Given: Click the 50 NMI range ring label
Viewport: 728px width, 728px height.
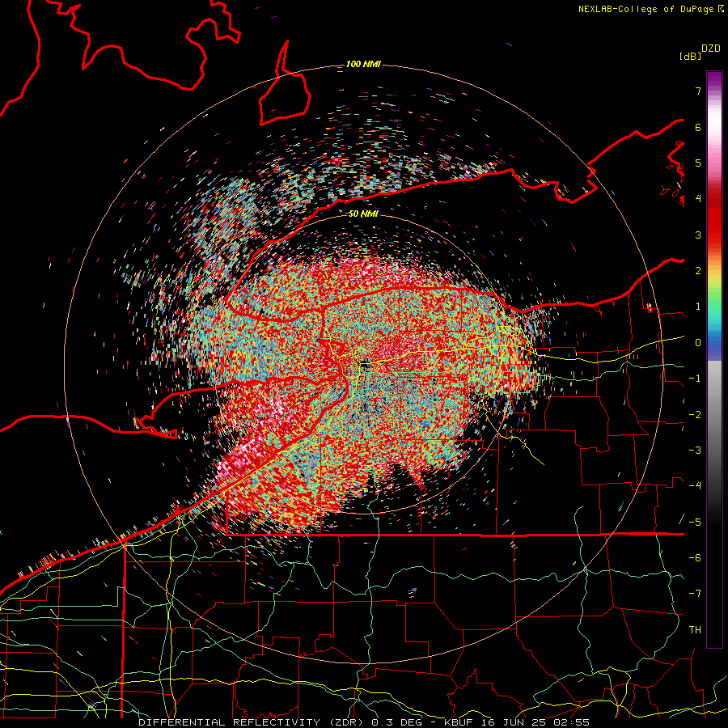Looking at the screenshot, I should (x=363, y=214).
